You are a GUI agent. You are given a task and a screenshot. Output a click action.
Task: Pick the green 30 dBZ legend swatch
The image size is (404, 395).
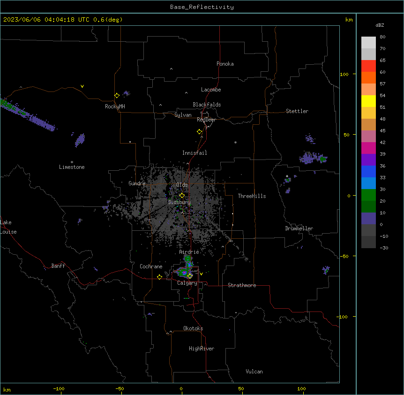(368, 195)
